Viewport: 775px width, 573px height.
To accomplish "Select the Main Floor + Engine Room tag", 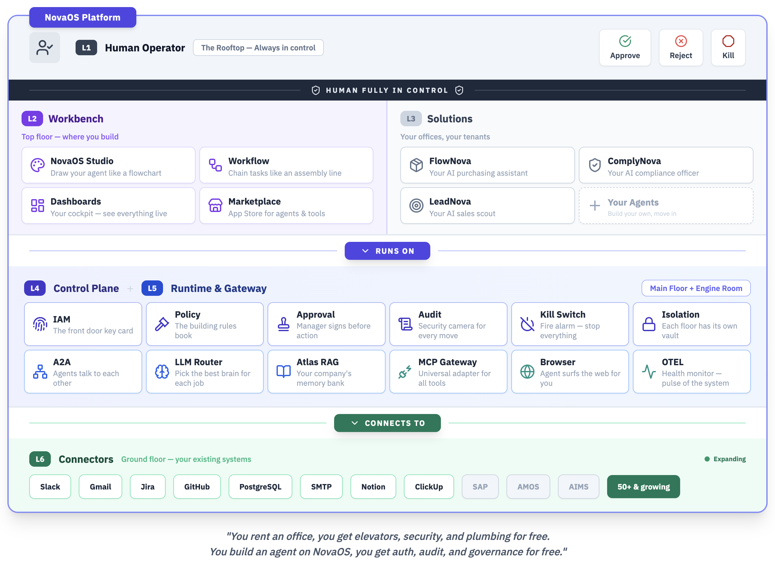I will (696, 288).
